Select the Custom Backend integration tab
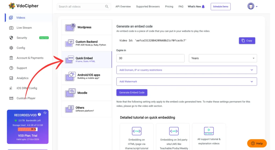The height and width of the screenshot is (150, 275). click(x=87, y=43)
